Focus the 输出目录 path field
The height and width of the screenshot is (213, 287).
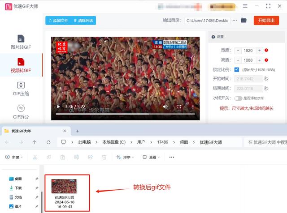click(x=207, y=21)
